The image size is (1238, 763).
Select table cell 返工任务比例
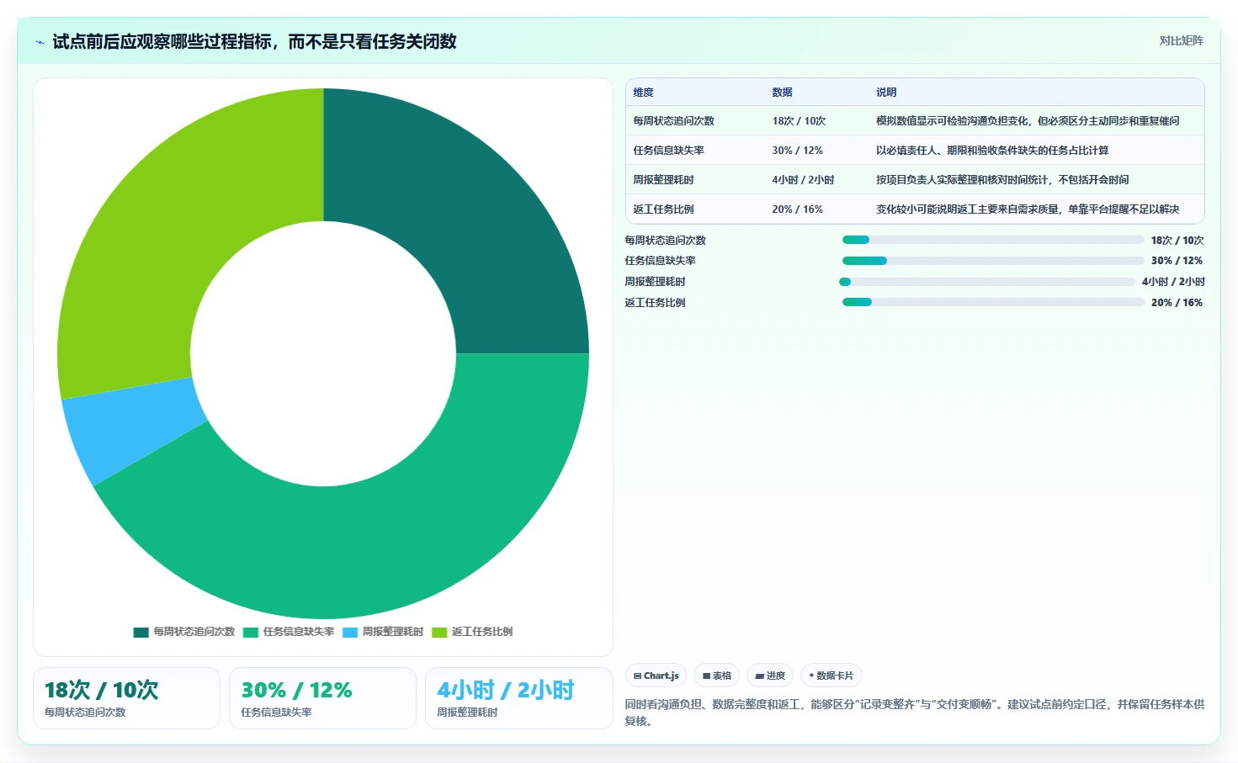pyautogui.click(x=664, y=209)
